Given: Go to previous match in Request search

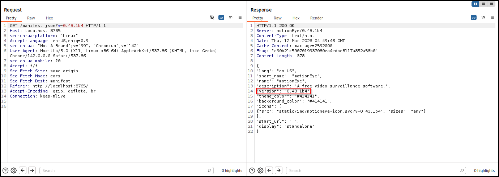Looking at the screenshot, I should tap(23, 171).
